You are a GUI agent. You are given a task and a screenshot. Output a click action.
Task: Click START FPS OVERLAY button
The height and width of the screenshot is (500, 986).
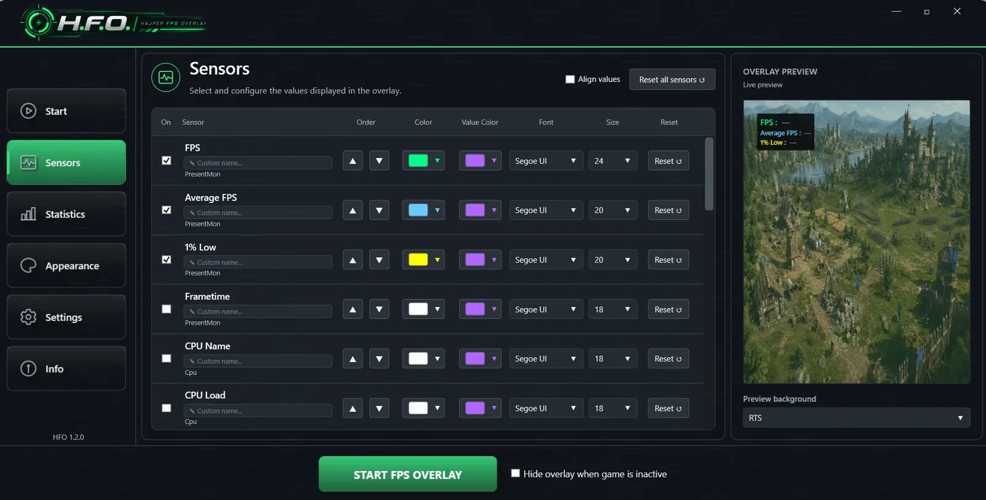point(408,474)
